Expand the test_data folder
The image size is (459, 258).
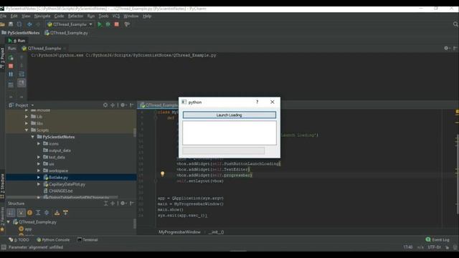tap(39, 157)
